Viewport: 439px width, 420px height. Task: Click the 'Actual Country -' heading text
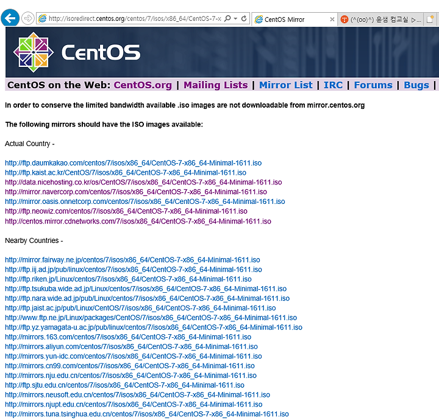pos(30,144)
